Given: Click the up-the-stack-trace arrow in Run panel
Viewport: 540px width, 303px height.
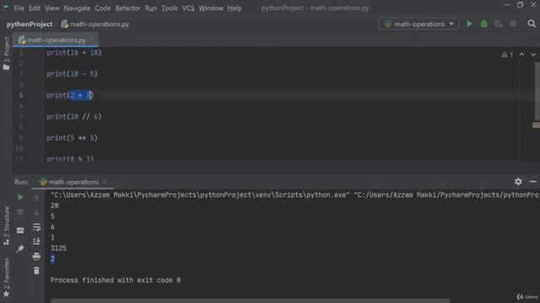Looking at the screenshot, I should (36, 199).
